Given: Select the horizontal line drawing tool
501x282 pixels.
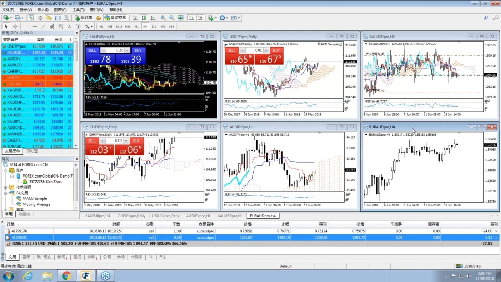Looking at the screenshot, I should (34, 26).
